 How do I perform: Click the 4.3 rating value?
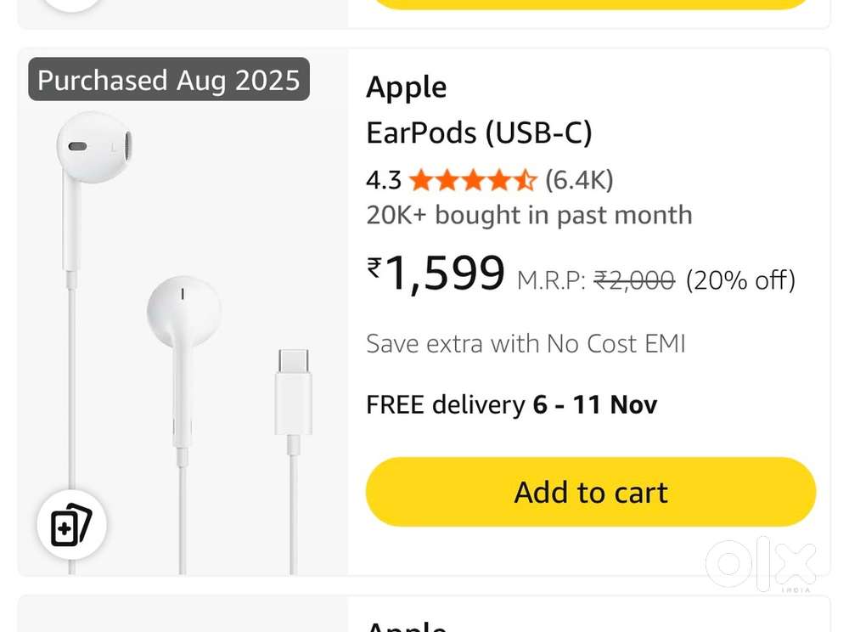[x=383, y=180]
